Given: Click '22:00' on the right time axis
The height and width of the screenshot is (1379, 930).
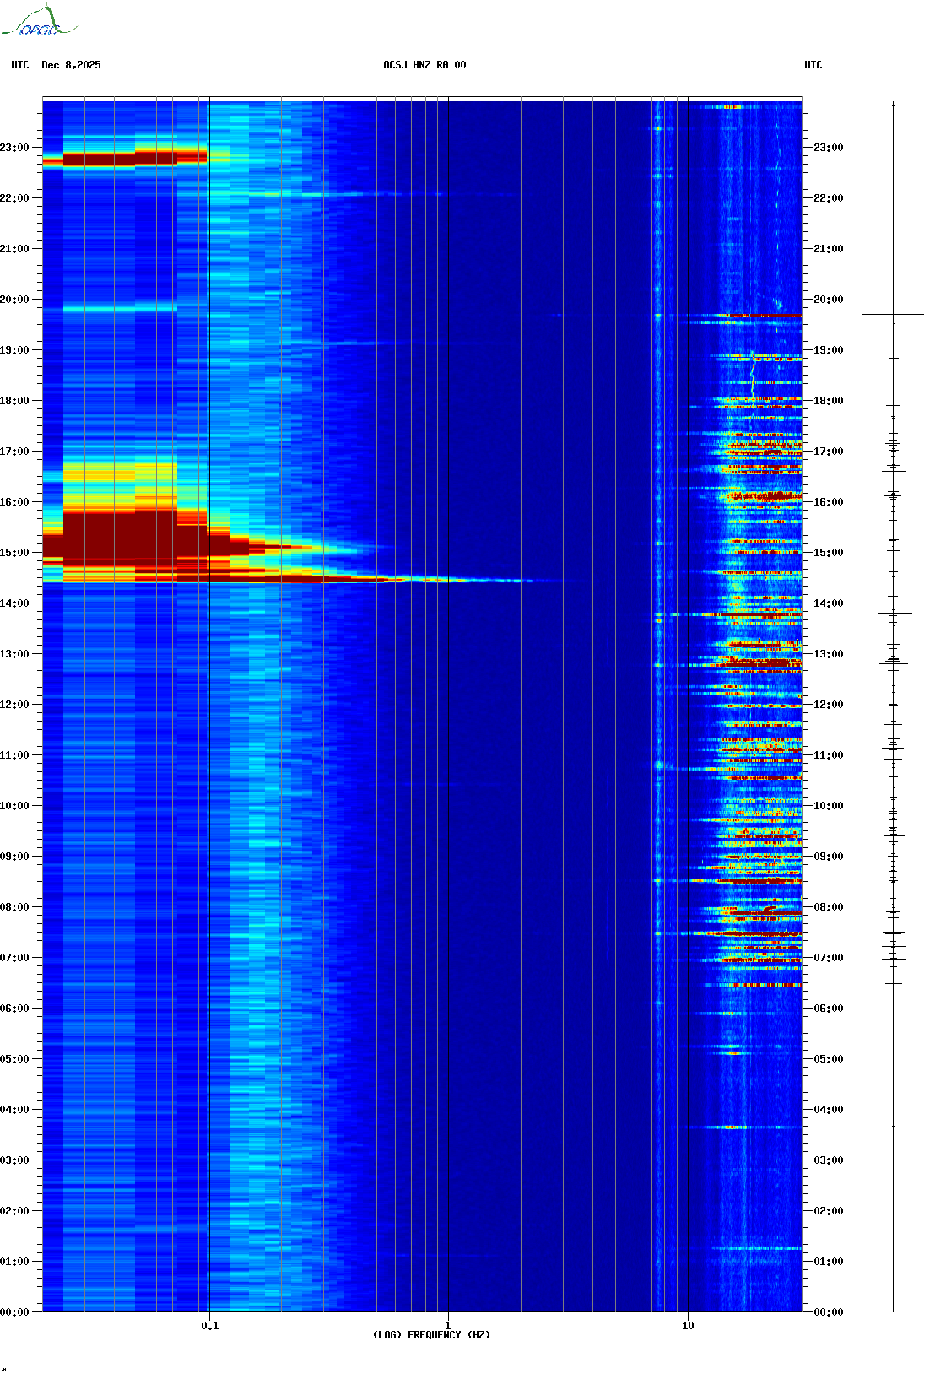Looking at the screenshot, I should [x=829, y=198].
